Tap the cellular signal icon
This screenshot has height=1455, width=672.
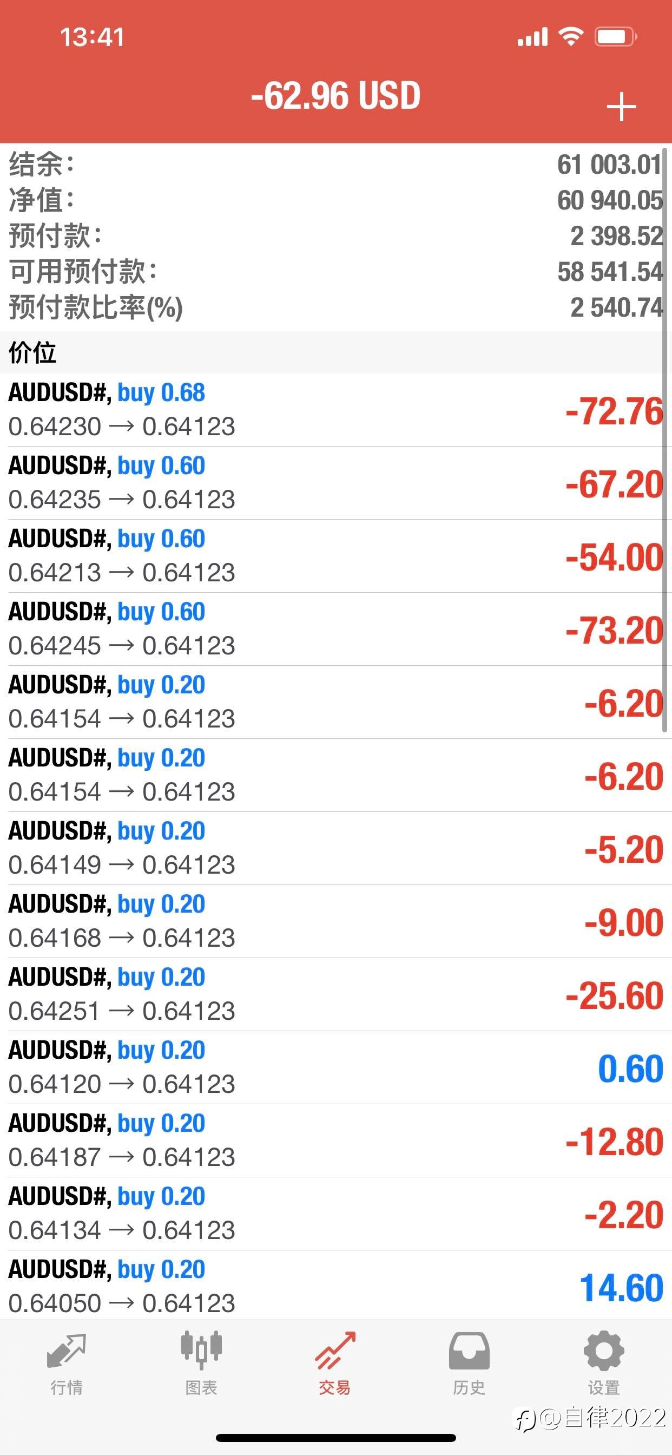point(532,37)
